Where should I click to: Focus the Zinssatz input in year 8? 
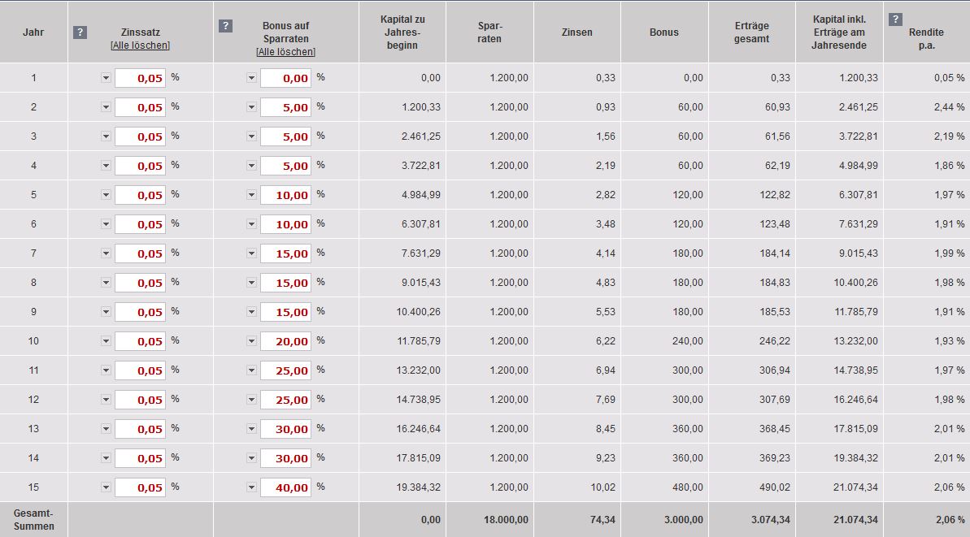click(x=141, y=283)
